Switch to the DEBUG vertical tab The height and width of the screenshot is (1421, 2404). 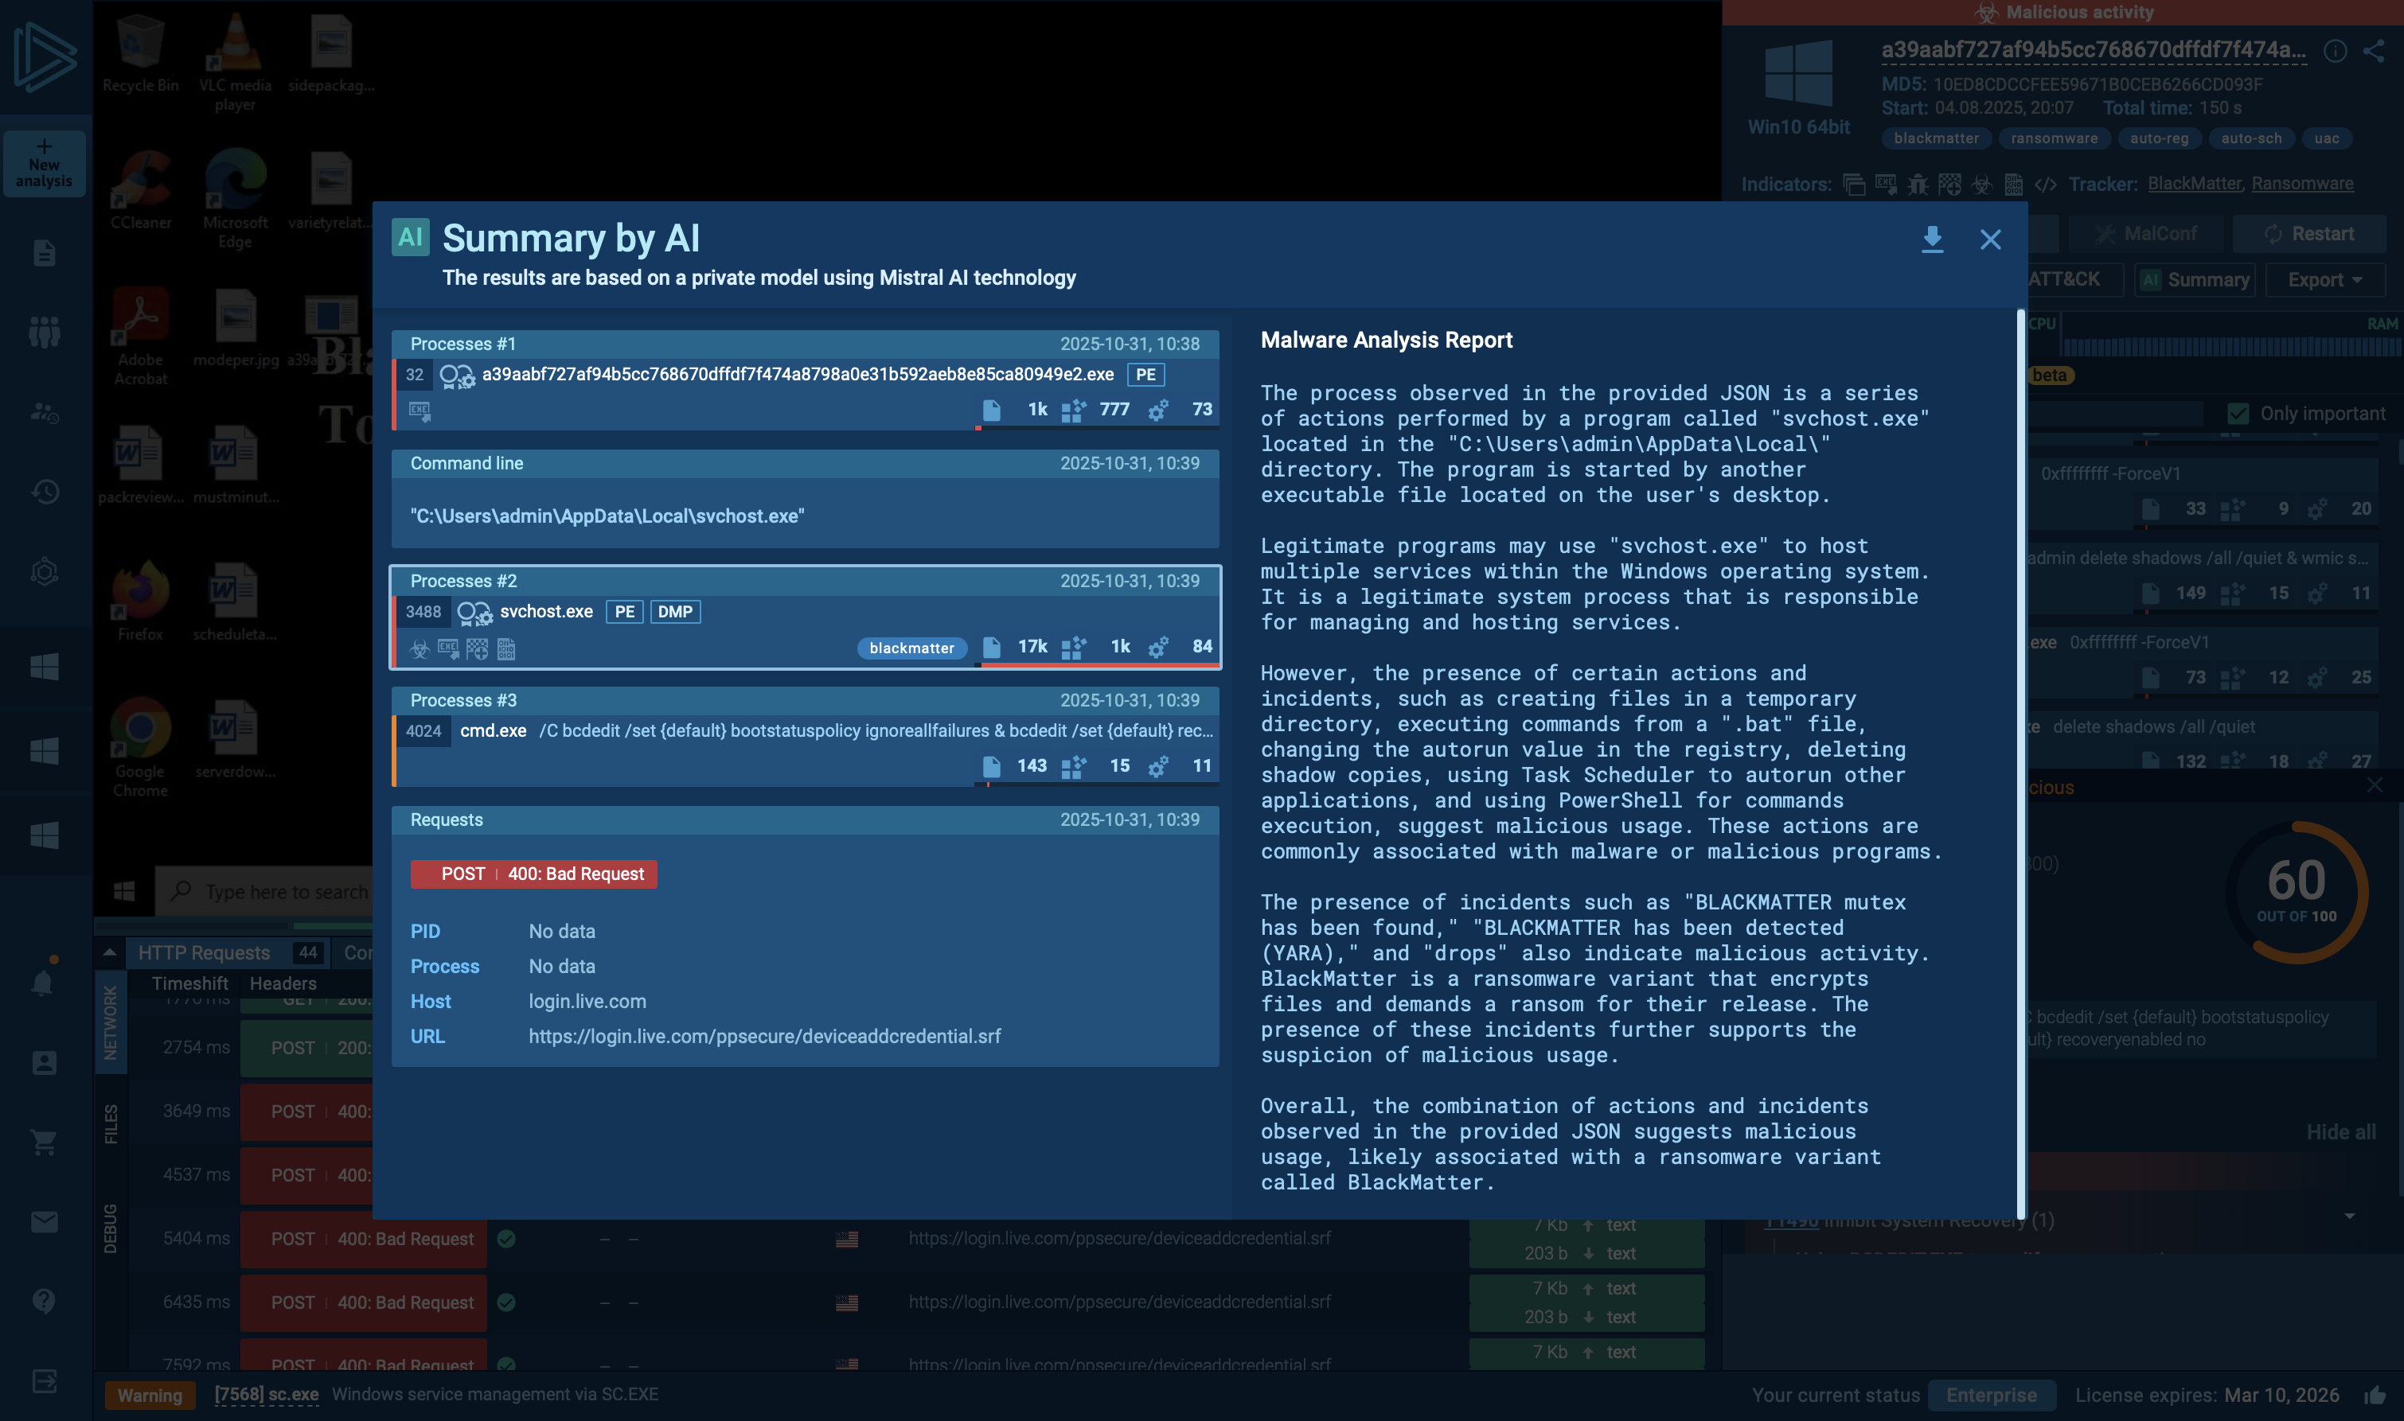(x=111, y=1228)
